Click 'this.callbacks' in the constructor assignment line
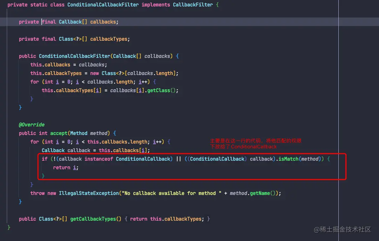The height and width of the screenshot is (241, 379). (50, 65)
